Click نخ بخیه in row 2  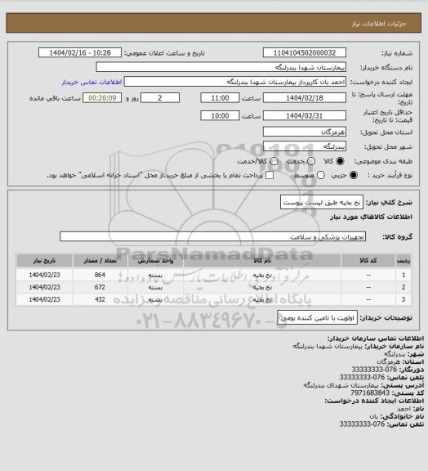click(262, 288)
